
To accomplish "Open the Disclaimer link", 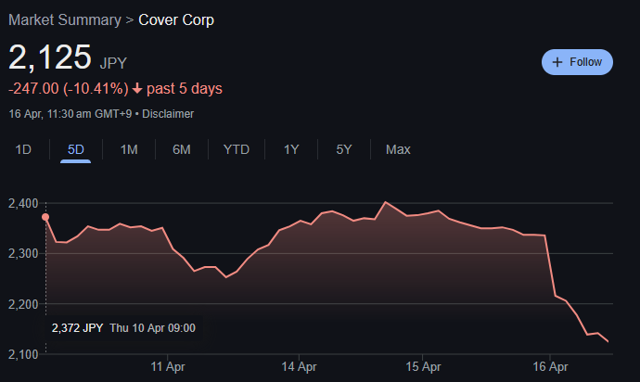I will click(x=168, y=114).
